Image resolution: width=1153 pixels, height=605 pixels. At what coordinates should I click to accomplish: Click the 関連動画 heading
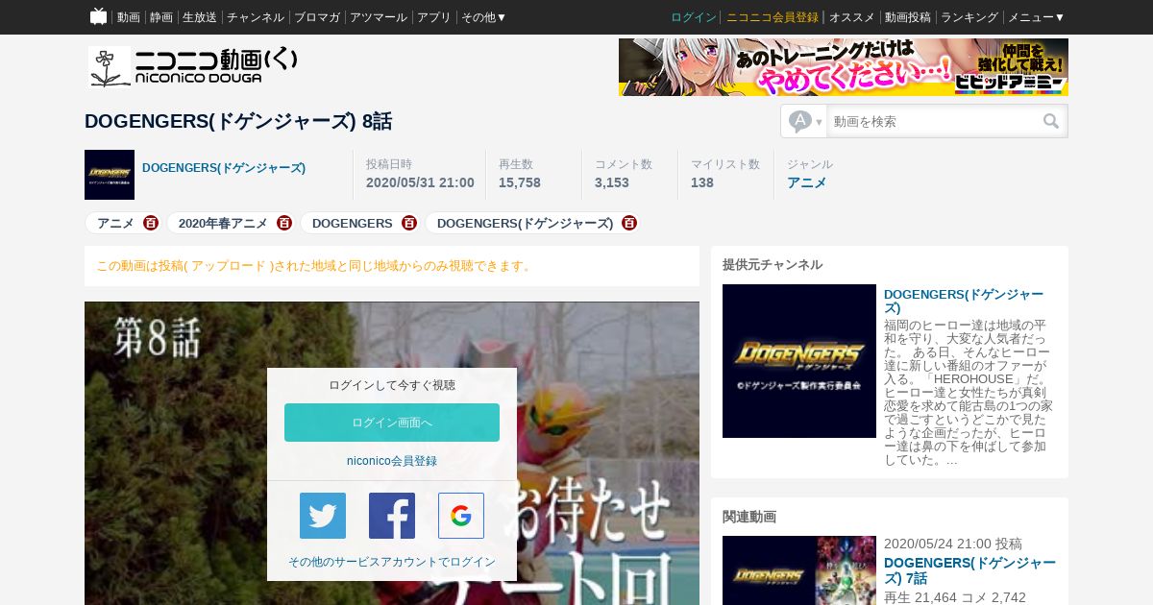(x=749, y=517)
